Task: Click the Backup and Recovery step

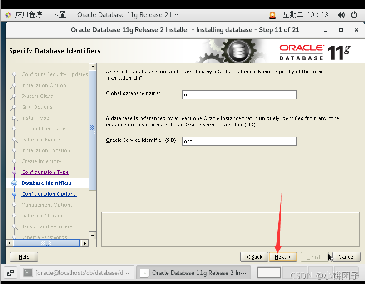Action: point(47,226)
